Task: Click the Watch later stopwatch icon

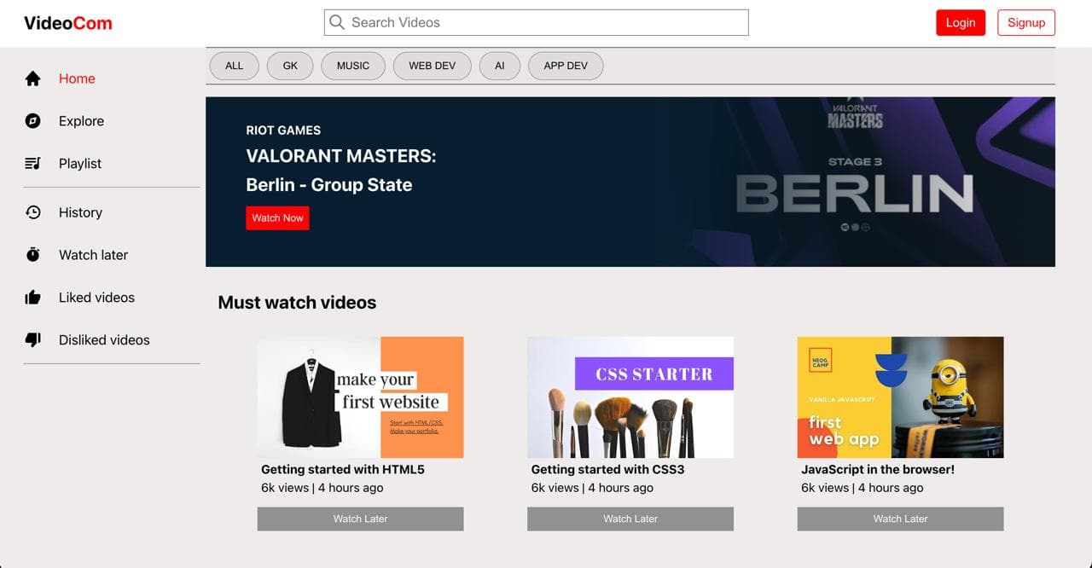Action: coord(32,255)
